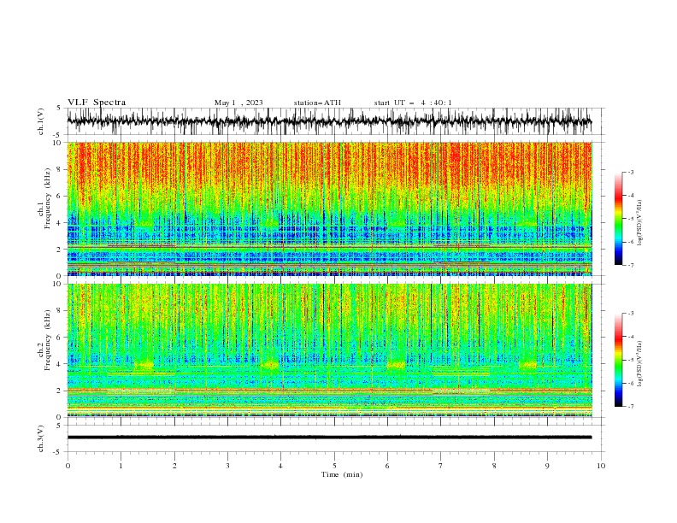Viewport: 677px width, 523px height.
Task: Click the "VLF Spectra" plot title
Action: (97, 103)
